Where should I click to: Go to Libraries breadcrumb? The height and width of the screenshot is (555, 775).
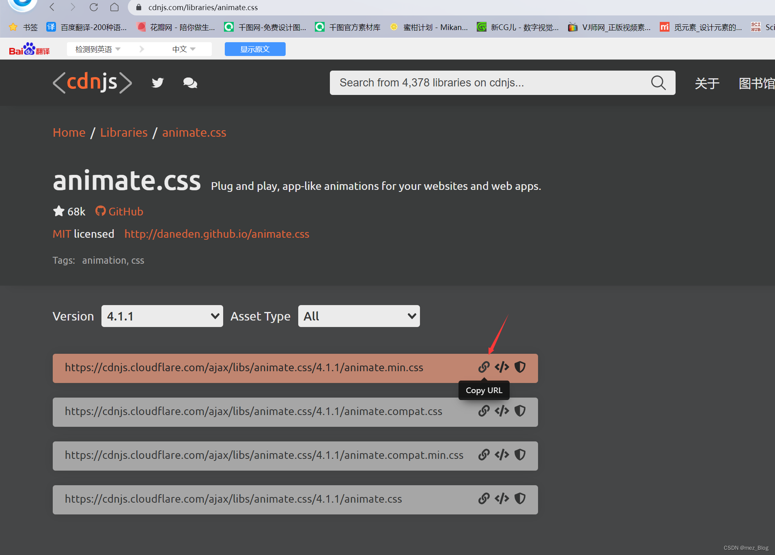(124, 133)
